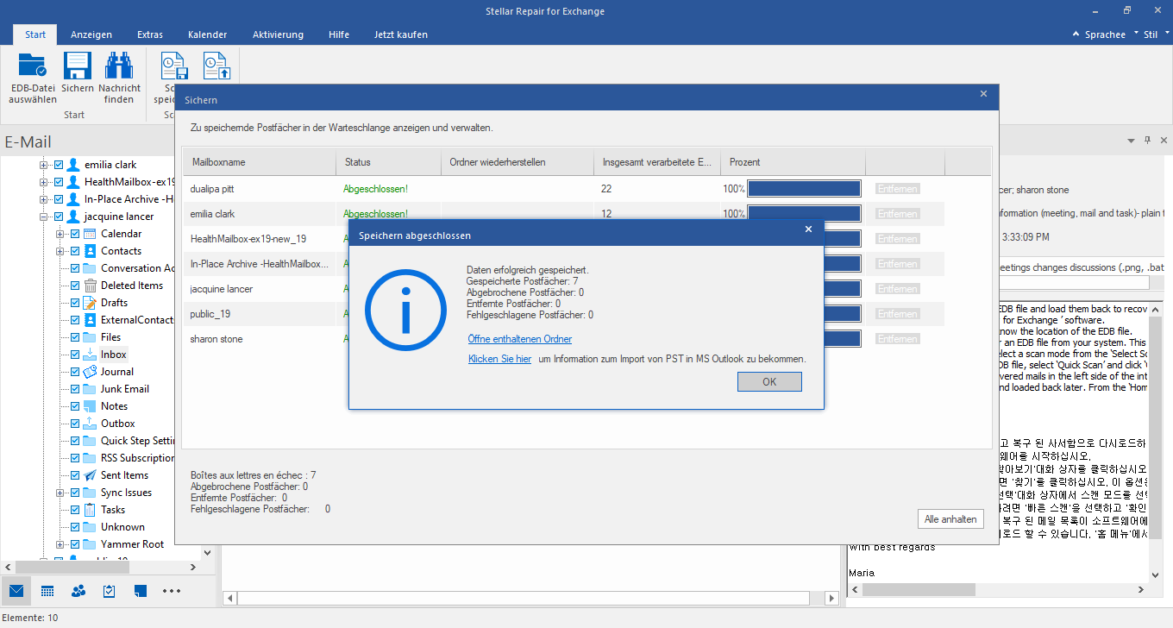Open the tasks view icon in bottom bar
Screen dimensions: 1173x628
coord(110,591)
